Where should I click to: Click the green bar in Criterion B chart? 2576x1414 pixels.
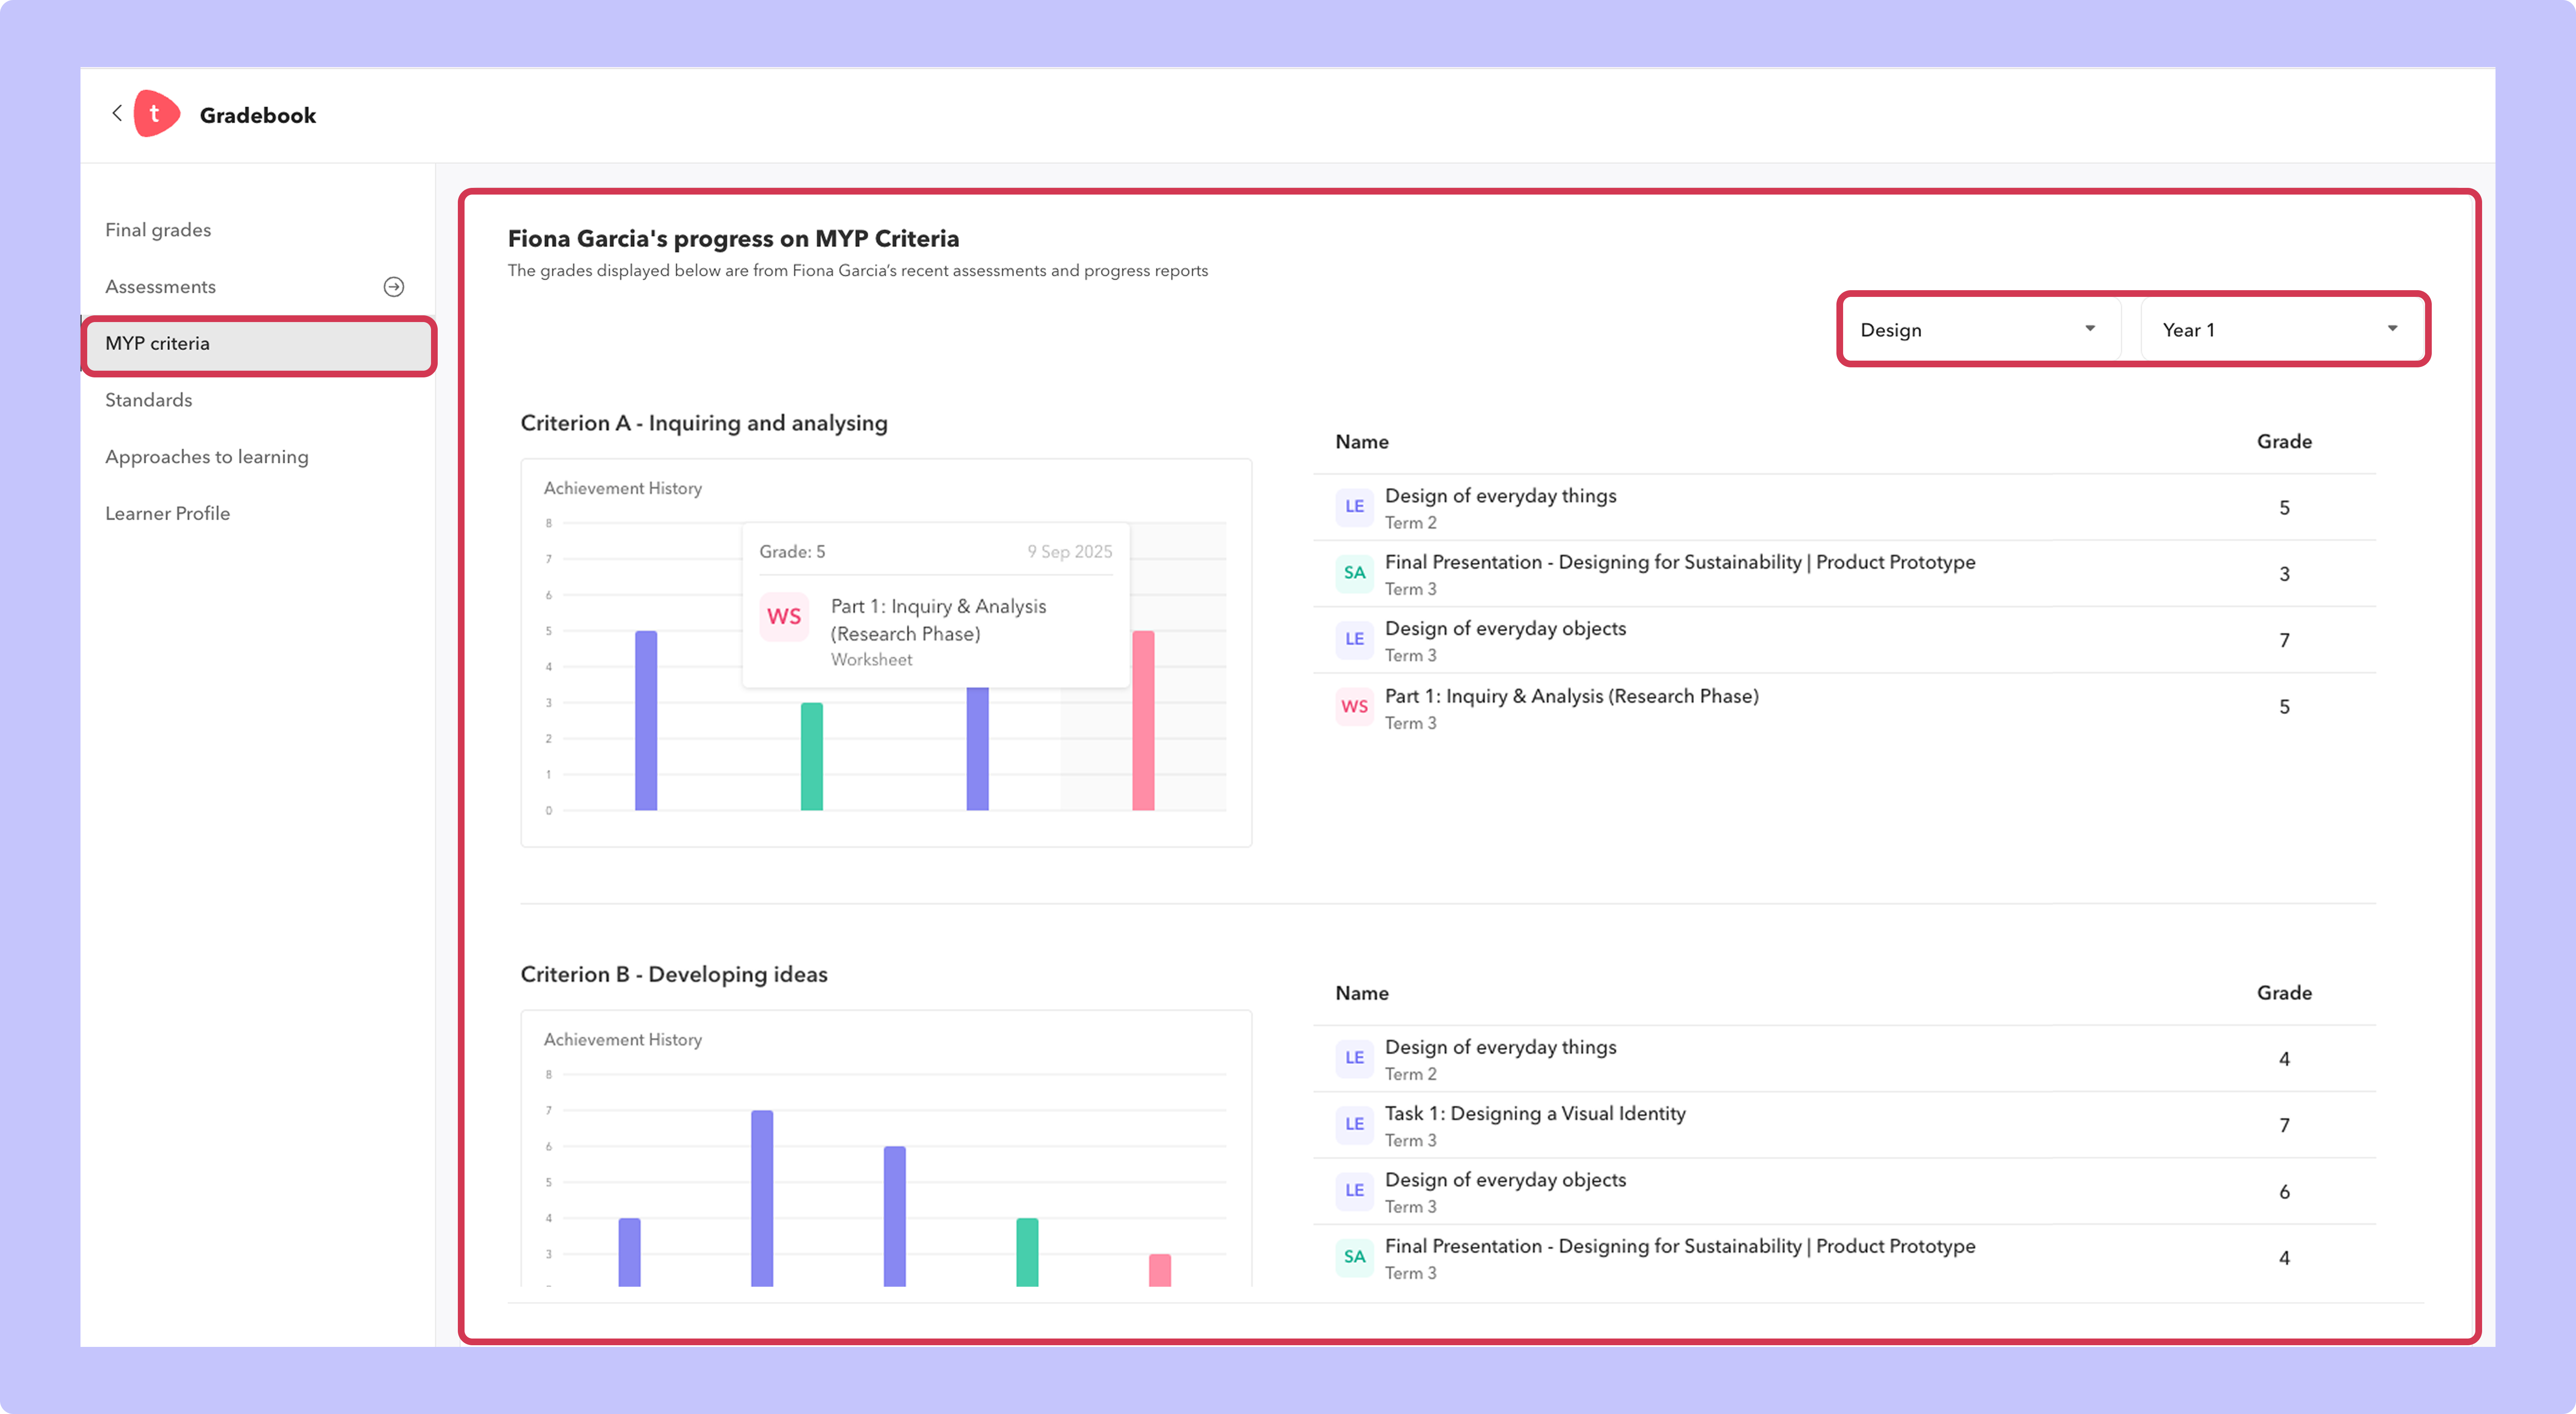(1027, 1252)
